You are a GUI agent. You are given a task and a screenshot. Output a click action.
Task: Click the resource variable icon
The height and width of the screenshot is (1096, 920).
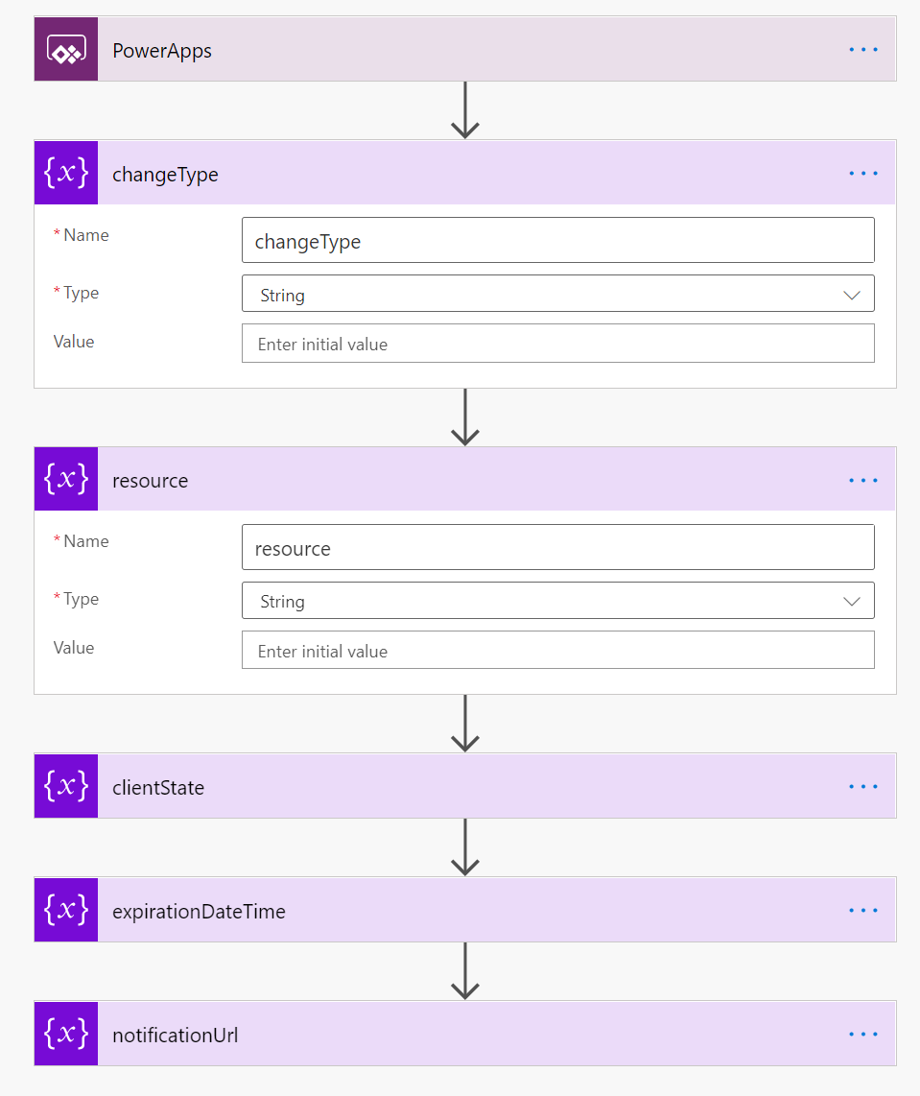coord(66,480)
